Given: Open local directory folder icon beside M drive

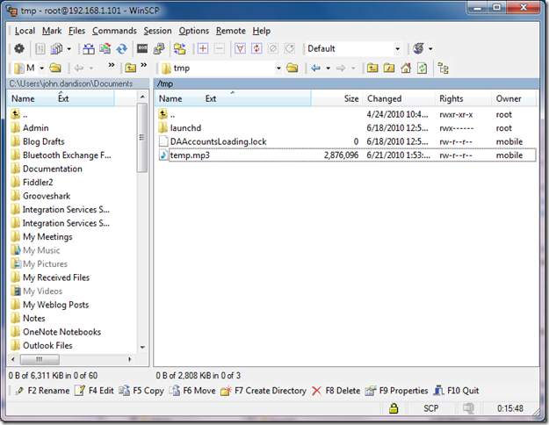Looking at the screenshot, I should point(55,68).
